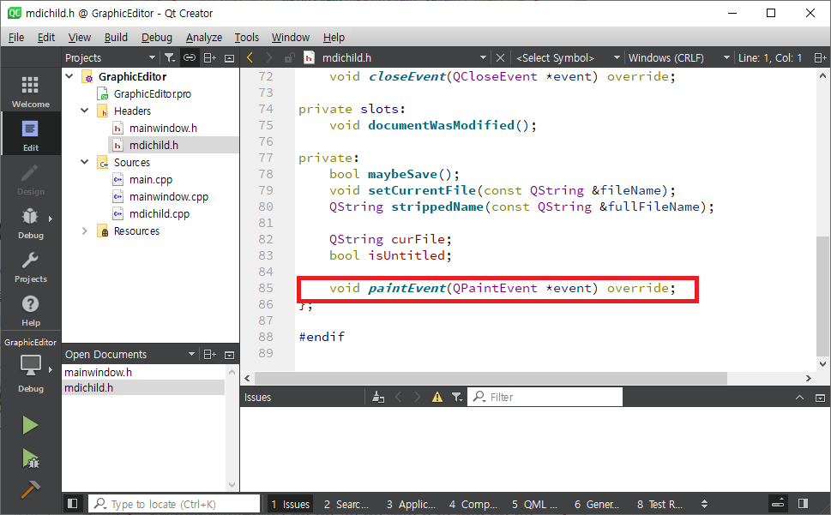Switch to 4 Compile Output tab
This screenshot has height=515, width=831.
pos(473,504)
